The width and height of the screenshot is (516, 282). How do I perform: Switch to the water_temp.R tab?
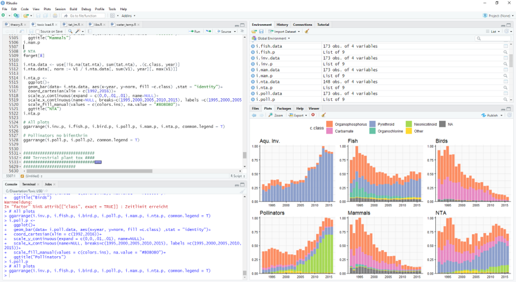pos(126,25)
